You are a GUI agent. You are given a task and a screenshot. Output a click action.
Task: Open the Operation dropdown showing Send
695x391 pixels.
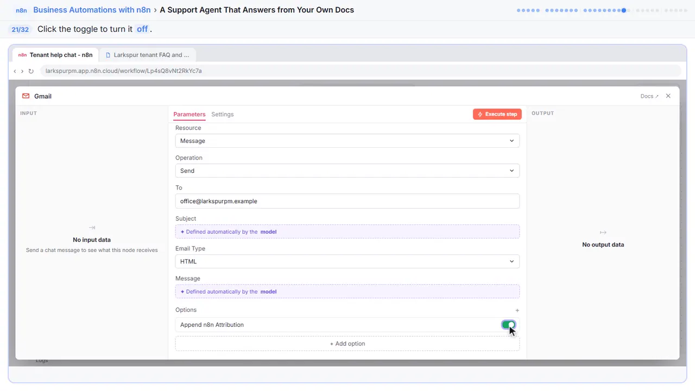coord(347,171)
